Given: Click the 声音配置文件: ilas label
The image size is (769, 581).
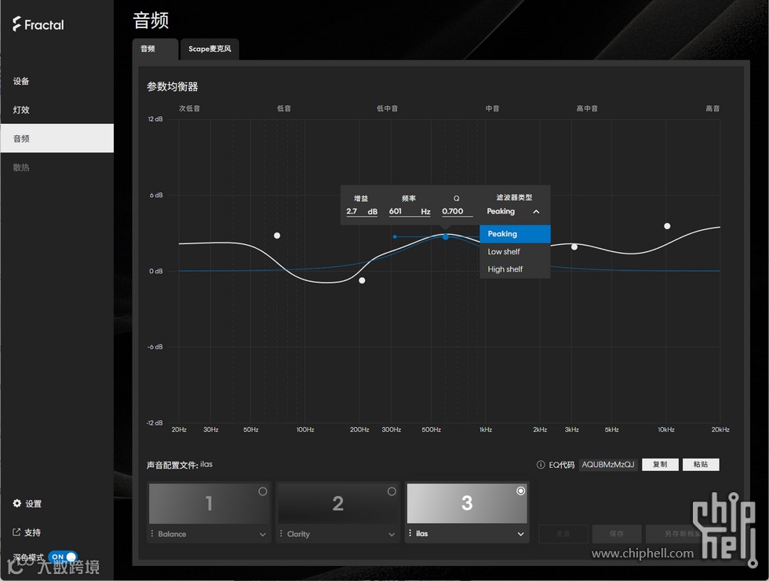Looking at the screenshot, I should coord(180,465).
